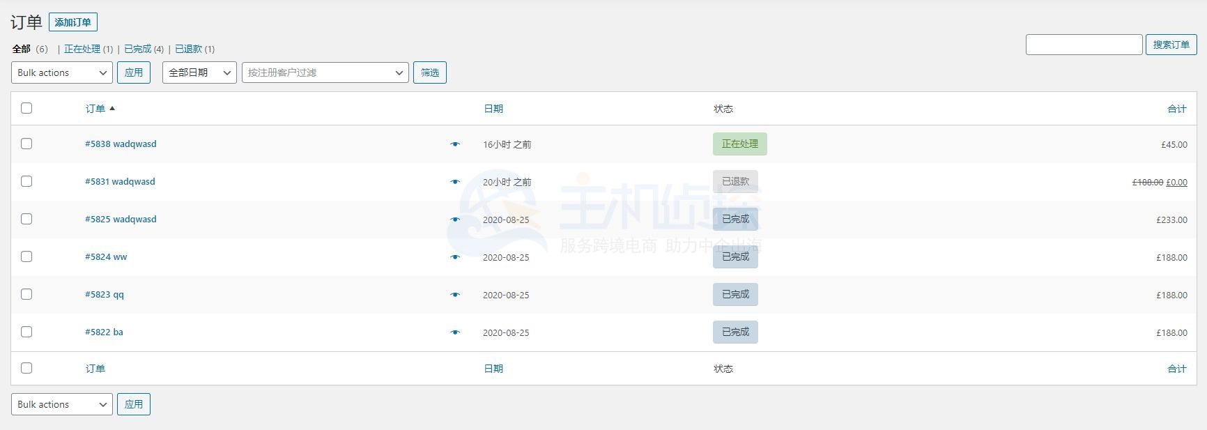Switch to 正在处理 orders filter tab
Image resolution: width=1207 pixels, height=430 pixels.
pos(82,49)
